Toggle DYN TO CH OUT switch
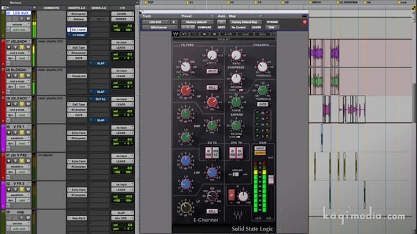 pos(239,153)
